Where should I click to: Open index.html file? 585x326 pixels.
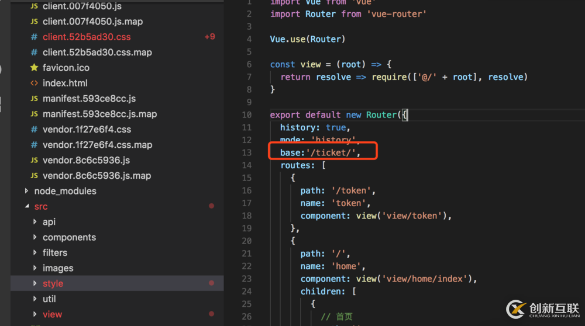point(65,83)
